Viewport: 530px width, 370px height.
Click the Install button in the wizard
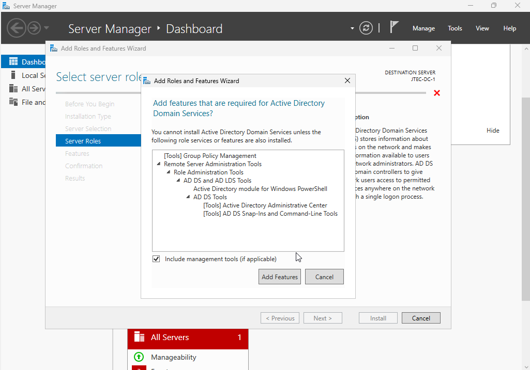pos(378,318)
